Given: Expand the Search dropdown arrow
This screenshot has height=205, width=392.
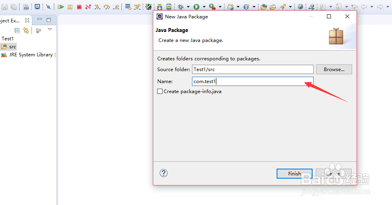Looking at the screenshot, I should coord(290,7).
